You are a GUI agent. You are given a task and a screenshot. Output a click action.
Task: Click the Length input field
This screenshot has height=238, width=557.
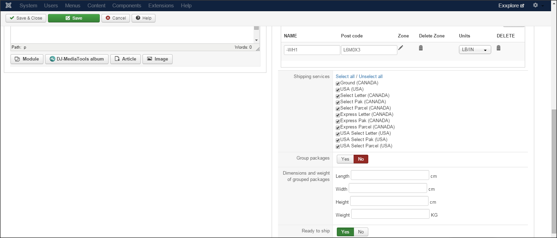tap(390, 175)
